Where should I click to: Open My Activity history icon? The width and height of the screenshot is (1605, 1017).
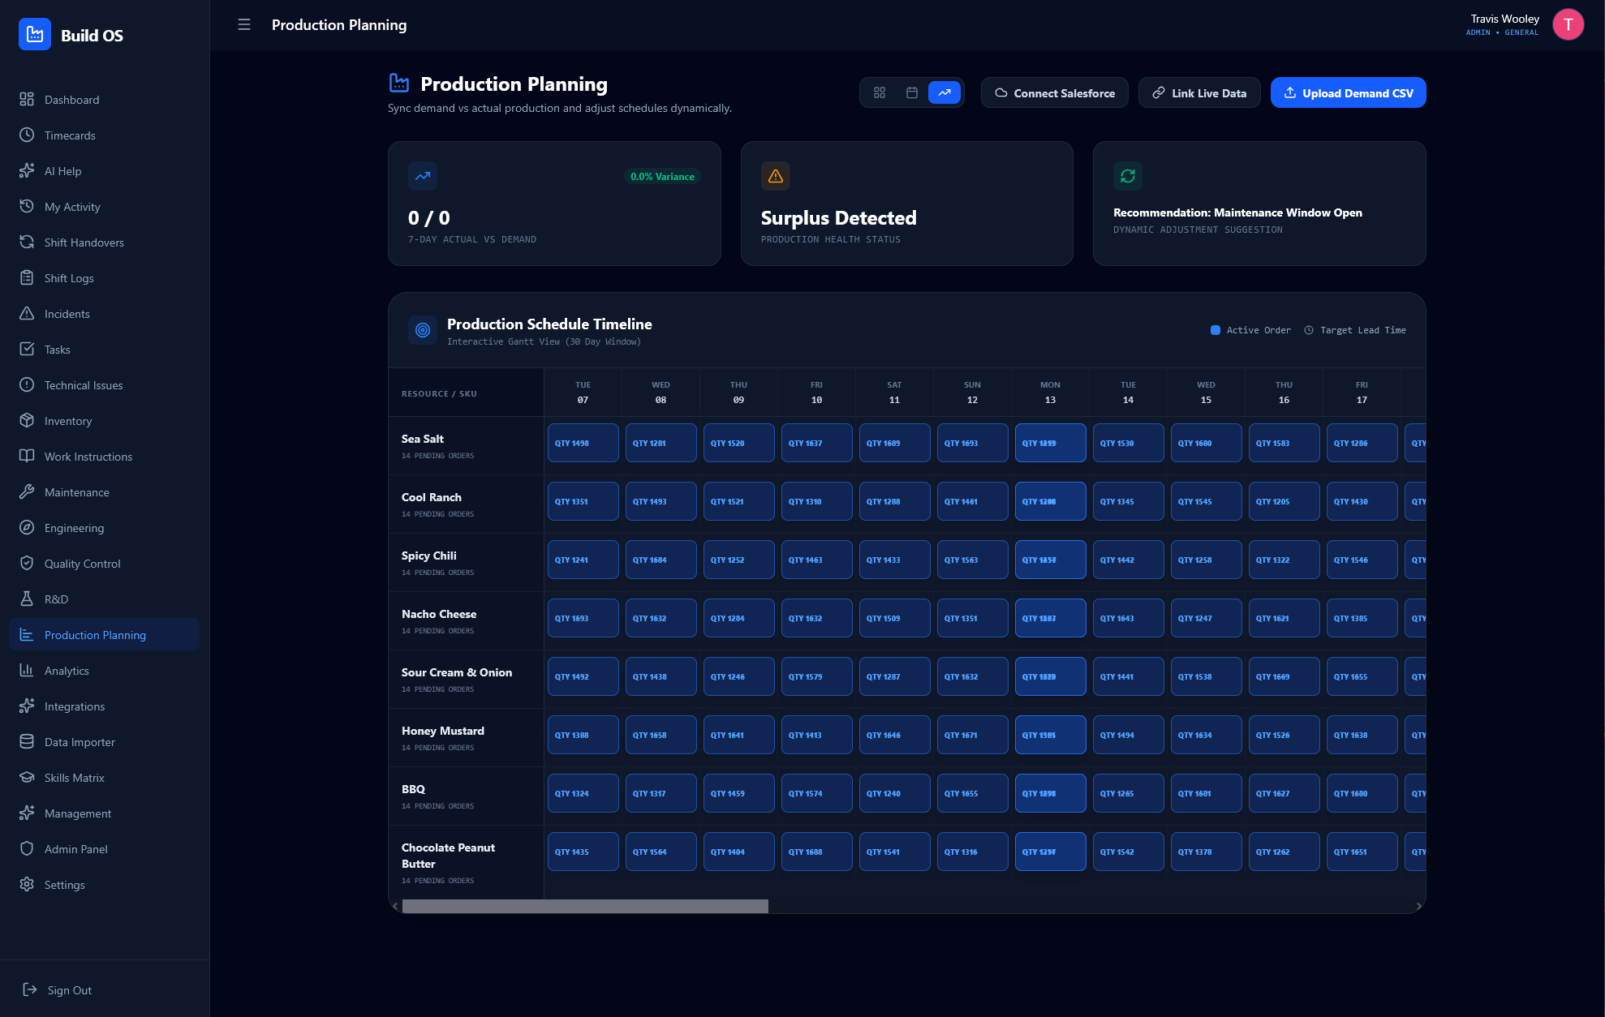27,206
